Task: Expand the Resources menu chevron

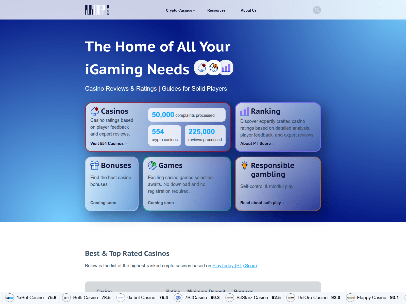Action: (227, 10)
